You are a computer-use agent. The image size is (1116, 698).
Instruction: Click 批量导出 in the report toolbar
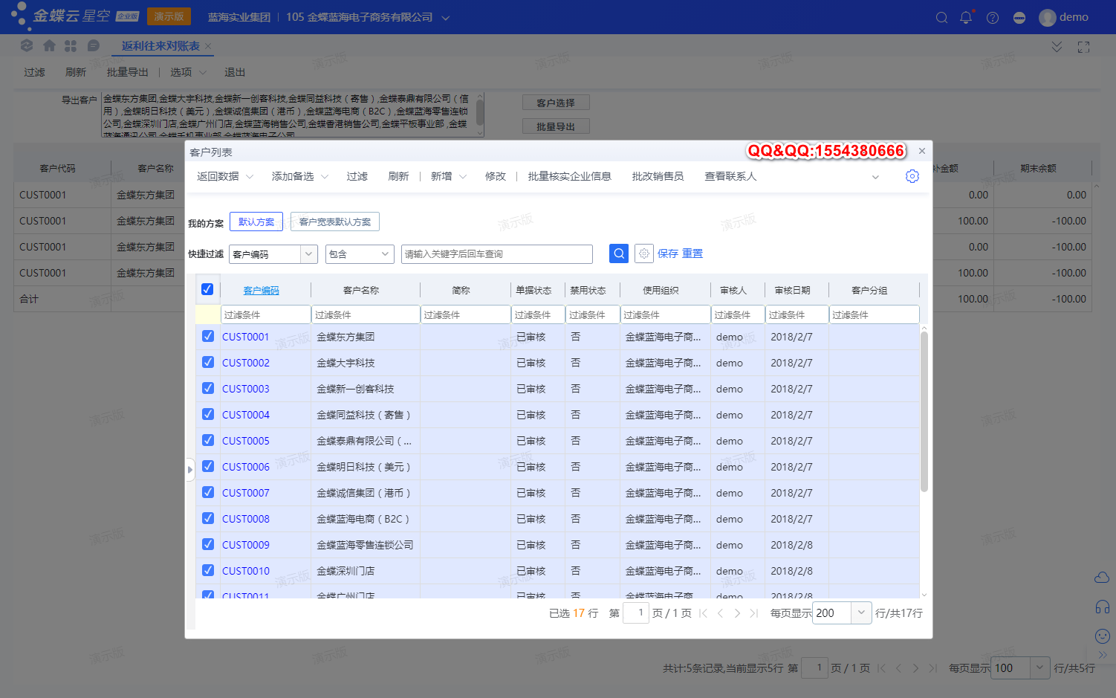pos(127,72)
